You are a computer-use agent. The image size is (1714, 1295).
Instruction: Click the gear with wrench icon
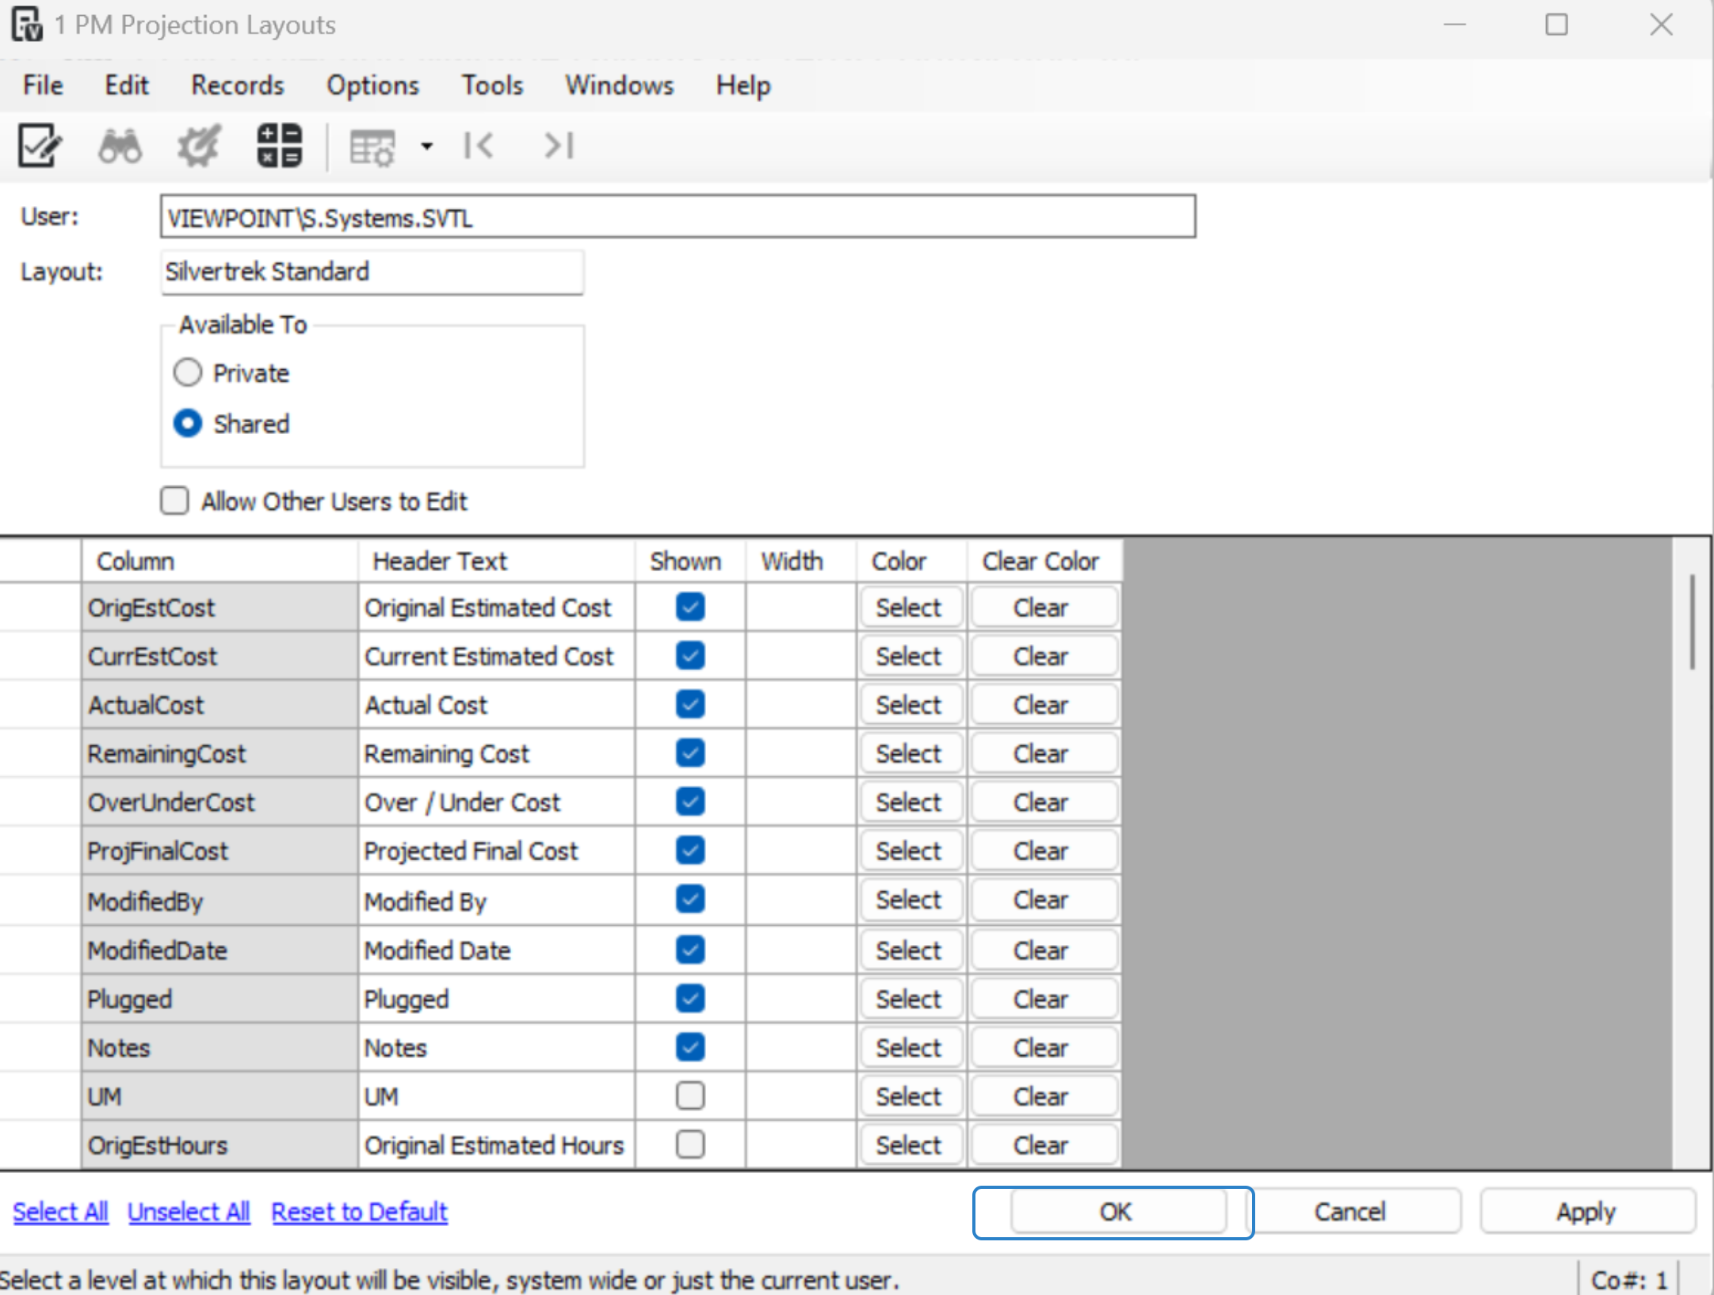coord(198,146)
